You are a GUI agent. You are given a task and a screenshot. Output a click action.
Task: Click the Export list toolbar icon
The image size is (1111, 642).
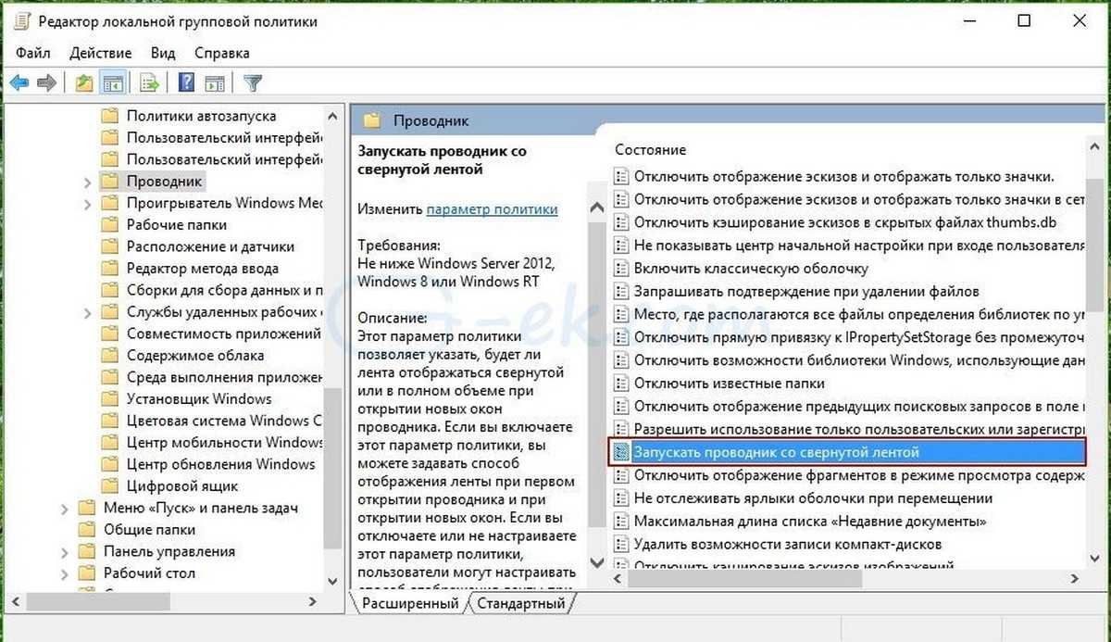click(149, 83)
